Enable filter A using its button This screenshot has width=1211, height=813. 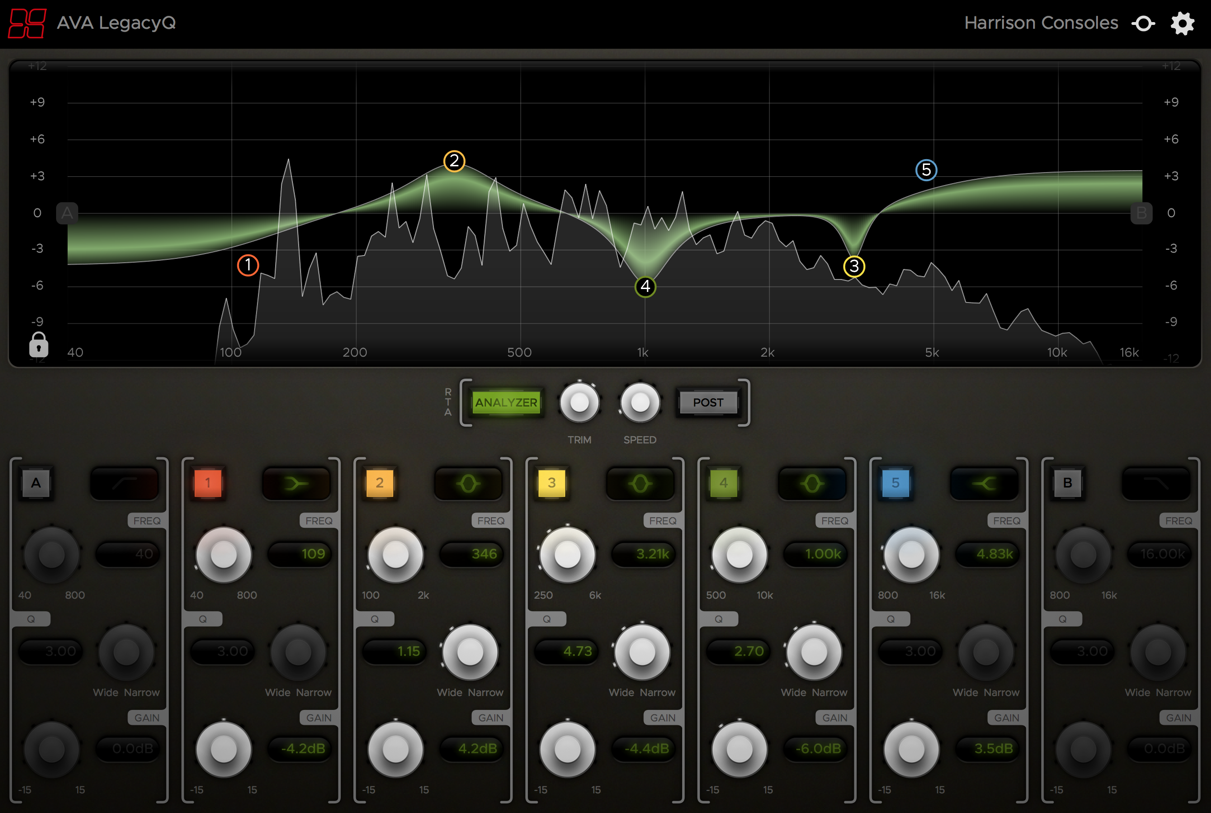(36, 483)
